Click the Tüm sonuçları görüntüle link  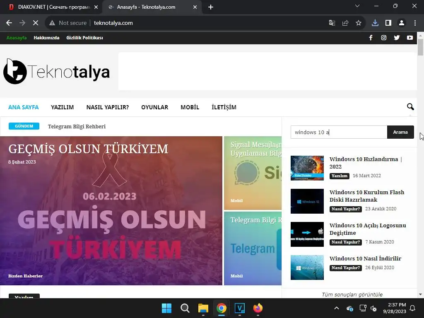tap(352, 294)
